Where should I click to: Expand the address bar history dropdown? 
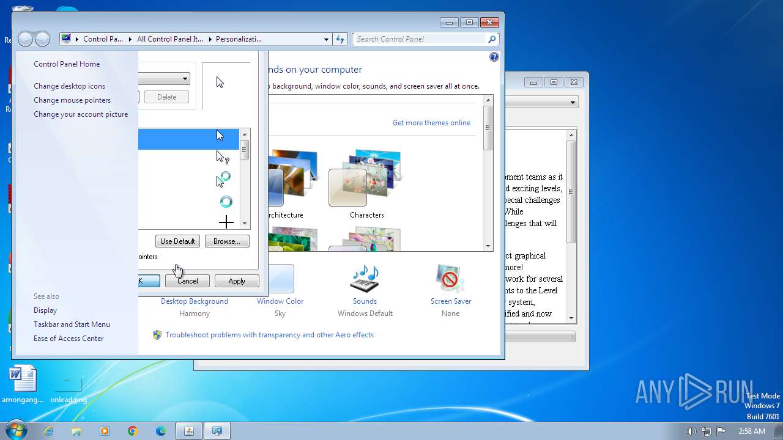coord(326,39)
